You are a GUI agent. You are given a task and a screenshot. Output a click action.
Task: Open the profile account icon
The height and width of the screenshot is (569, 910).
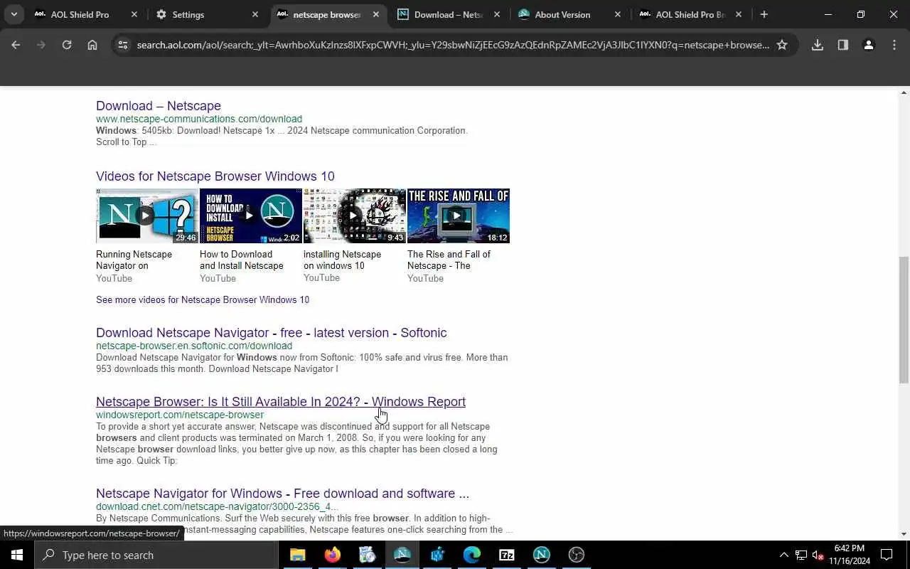(x=869, y=45)
